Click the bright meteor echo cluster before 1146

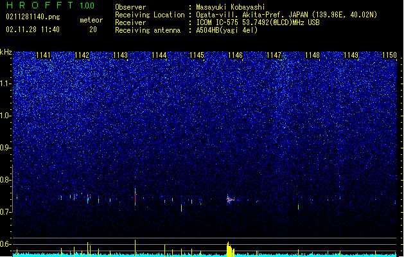[230, 199]
